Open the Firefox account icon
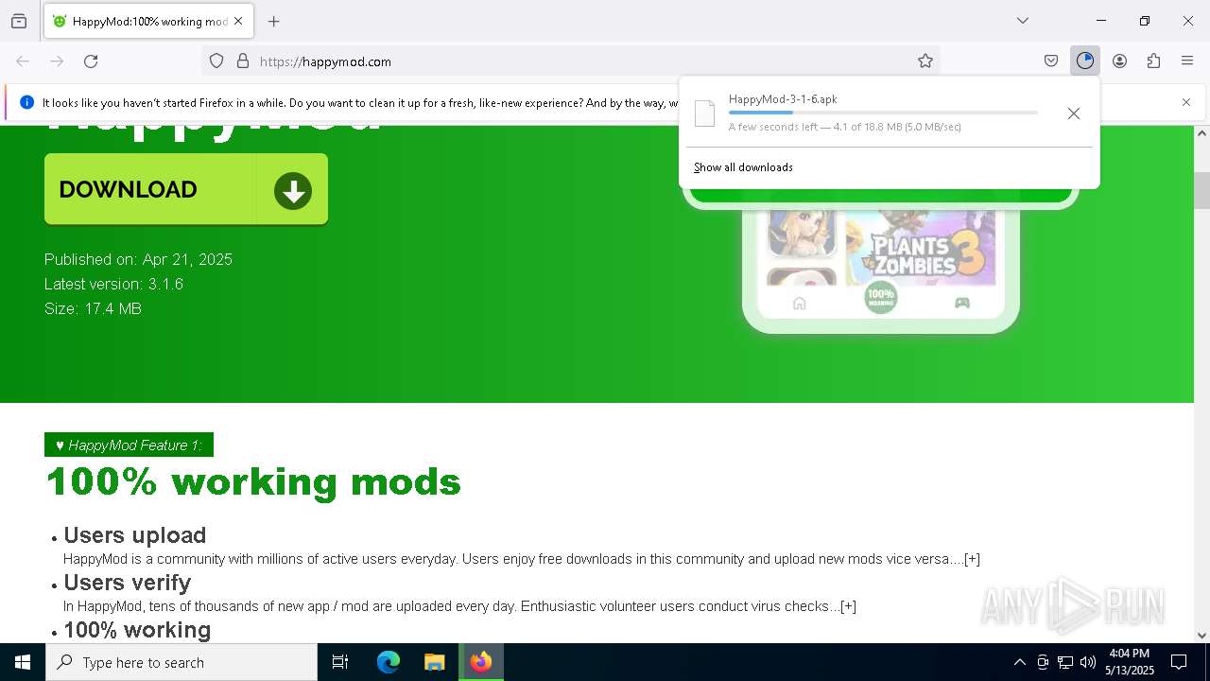This screenshot has width=1210, height=681. [x=1119, y=61]
